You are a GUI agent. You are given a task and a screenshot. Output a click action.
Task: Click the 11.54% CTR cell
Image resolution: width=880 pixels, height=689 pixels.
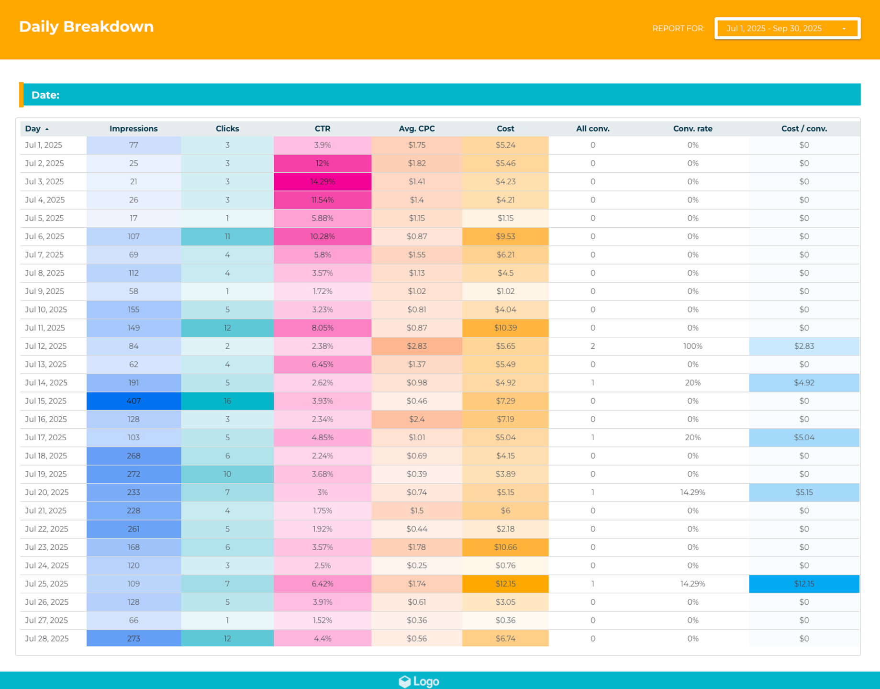pos(323,200)
